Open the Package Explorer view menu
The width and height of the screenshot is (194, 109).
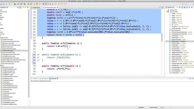[x=23, y=7]
